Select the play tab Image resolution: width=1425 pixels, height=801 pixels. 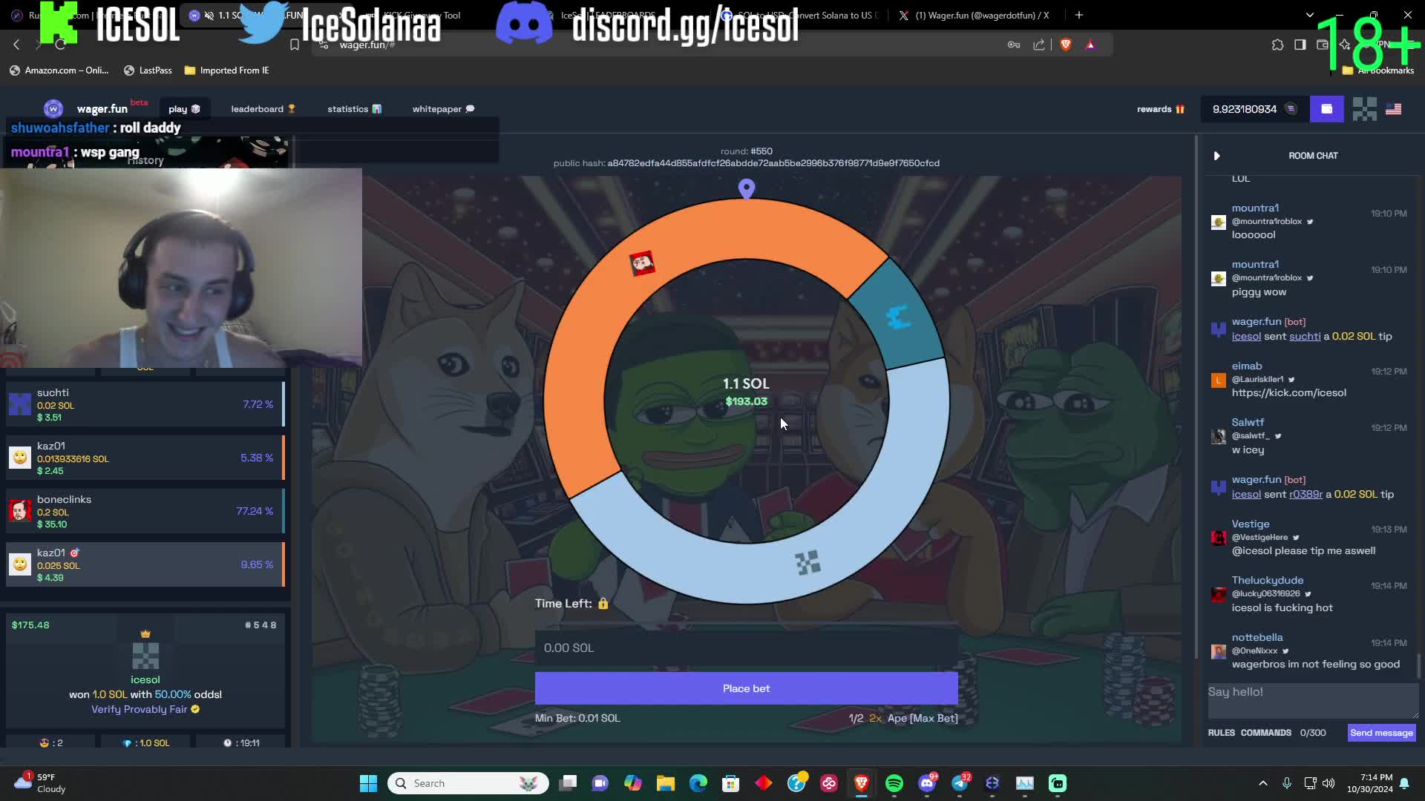pyautogui.click(x=184, y=109)
